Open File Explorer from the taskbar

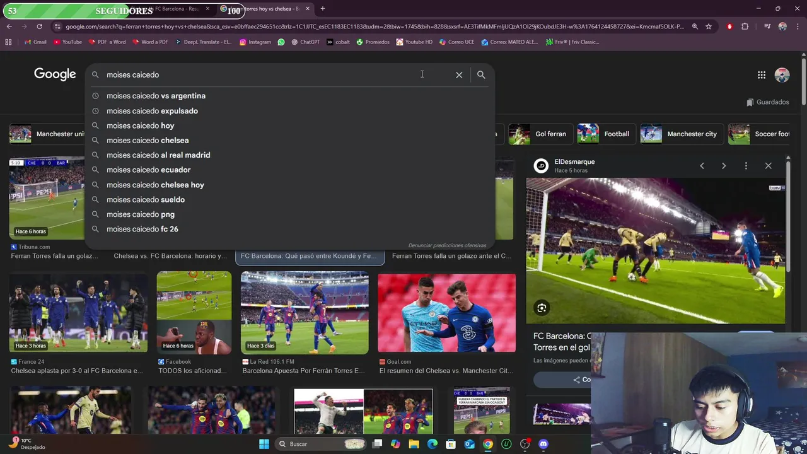tap(414, 444)
